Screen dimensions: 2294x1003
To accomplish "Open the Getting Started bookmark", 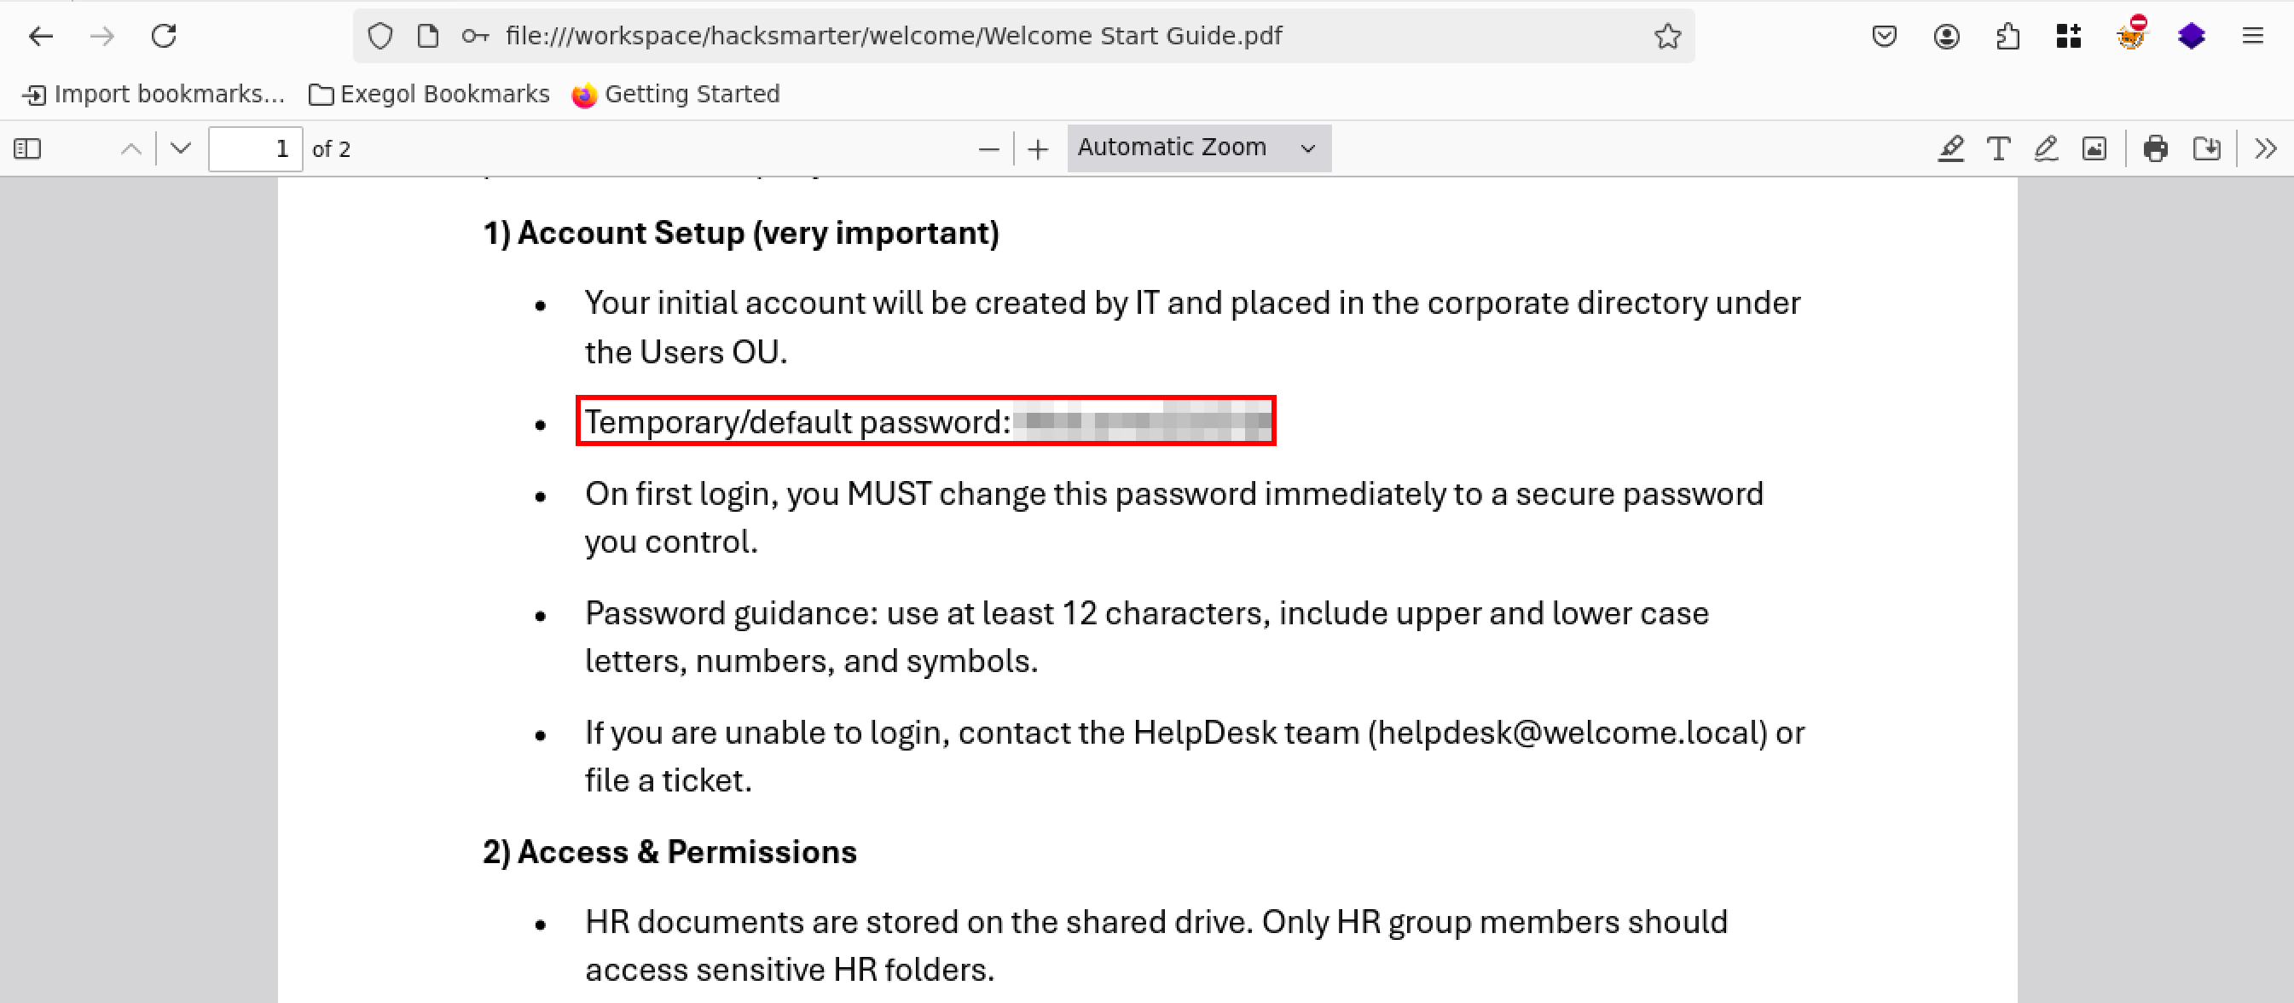I will point(676,95).
